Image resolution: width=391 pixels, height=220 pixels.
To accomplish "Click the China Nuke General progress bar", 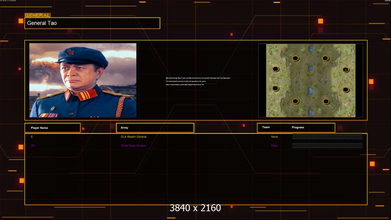I will click(x=328, y=146).
